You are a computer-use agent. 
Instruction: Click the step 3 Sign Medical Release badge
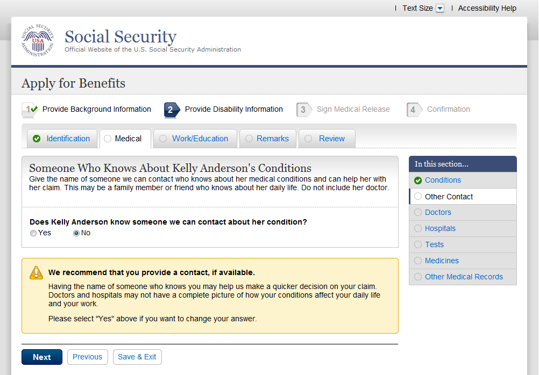303,110
